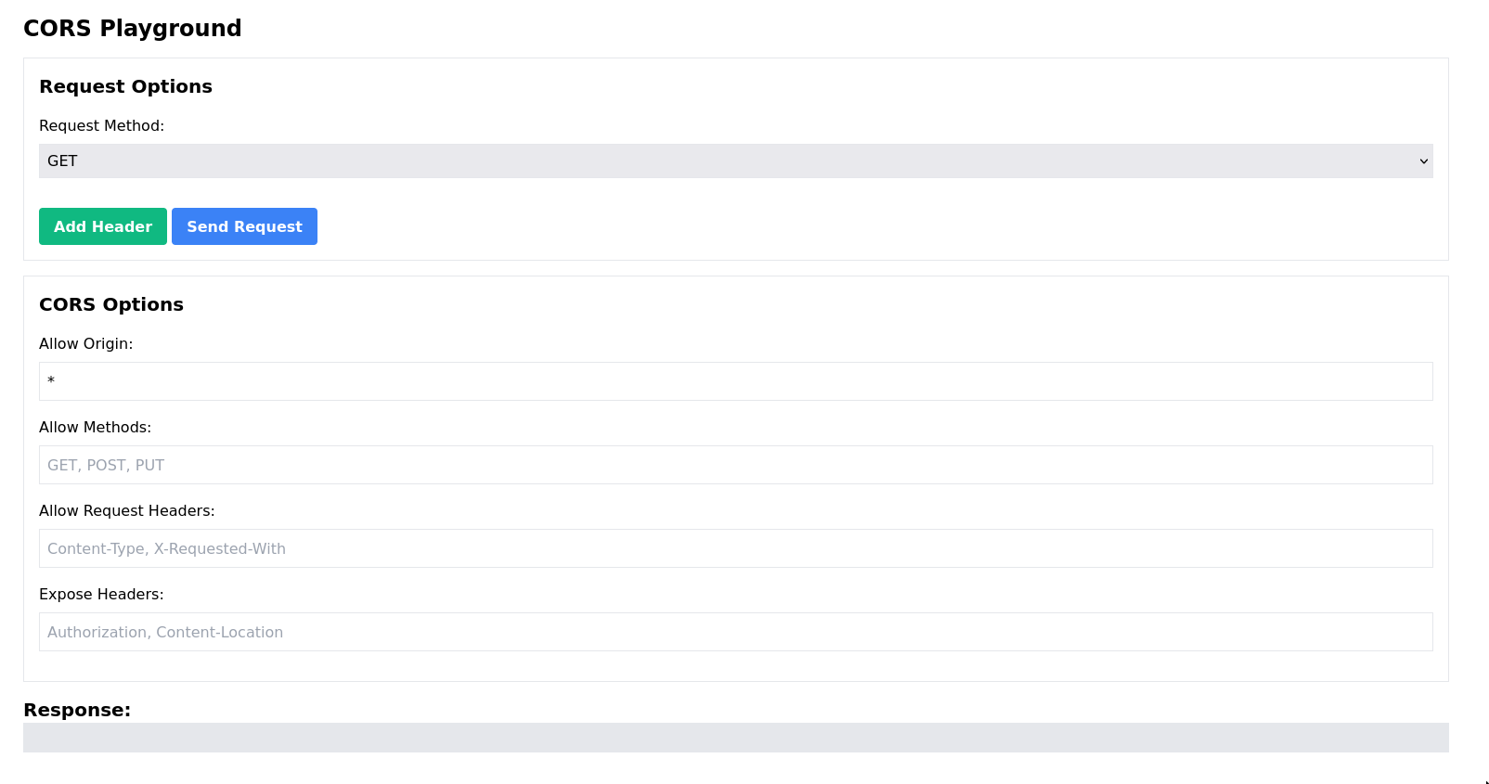
Task: Click the "Expose Headers:" label
Action: coord(101,595)
